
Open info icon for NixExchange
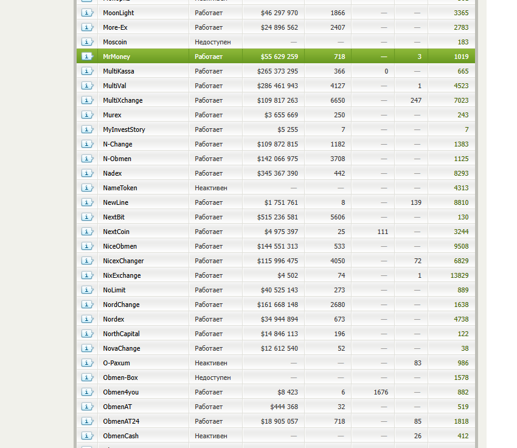[x=87, y=275]
